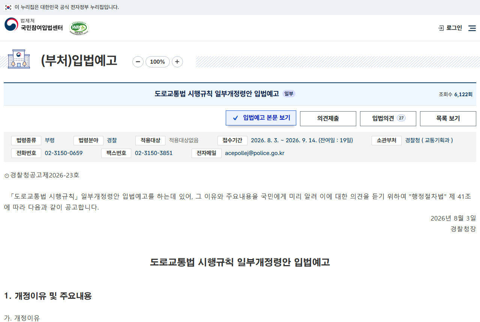Screen dimensions: 480x322
Task: Open 입법의견 tab with 27 comments
Action: tap(388, 118)
